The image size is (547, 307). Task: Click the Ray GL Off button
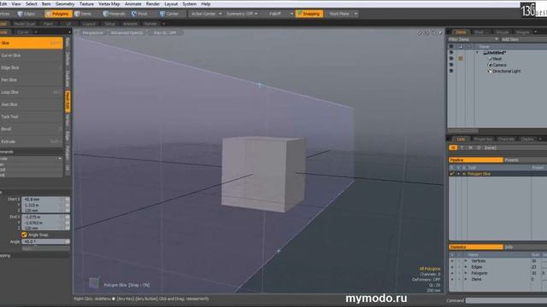[x=165, y=32]
